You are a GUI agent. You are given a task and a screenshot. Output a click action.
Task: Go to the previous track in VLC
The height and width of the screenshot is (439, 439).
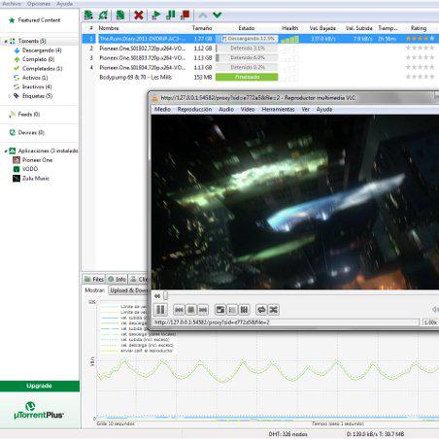pos(179,310)
